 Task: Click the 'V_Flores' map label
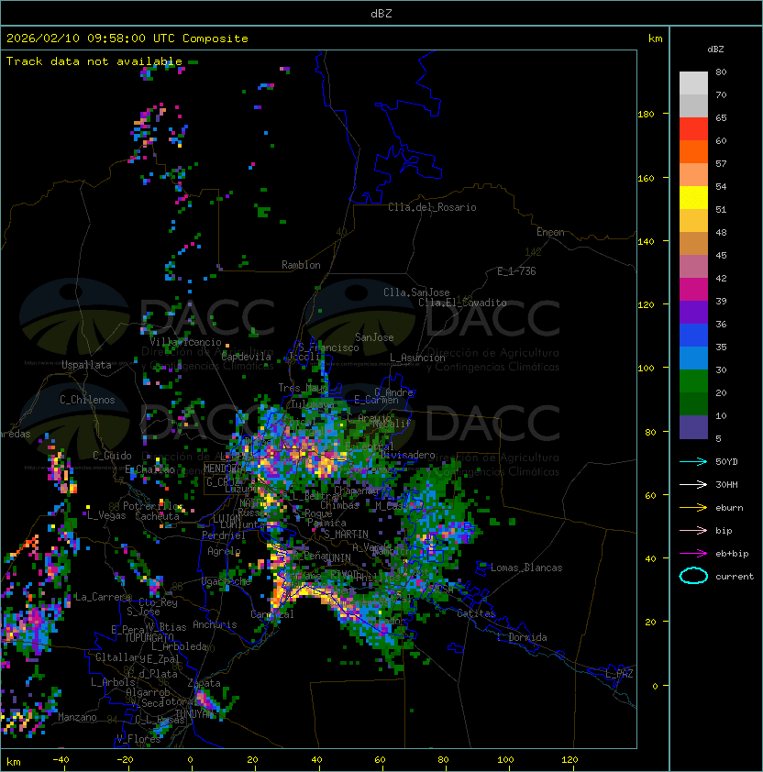[138, 739]
